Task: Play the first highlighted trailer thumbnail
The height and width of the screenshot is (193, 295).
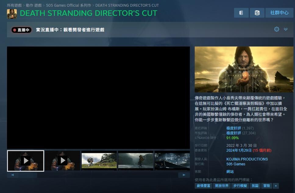Action: click(x=26, y=161)
